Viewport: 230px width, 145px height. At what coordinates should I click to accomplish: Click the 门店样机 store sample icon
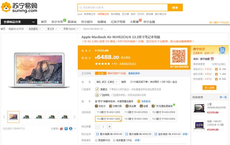click(x=97, y=95)
